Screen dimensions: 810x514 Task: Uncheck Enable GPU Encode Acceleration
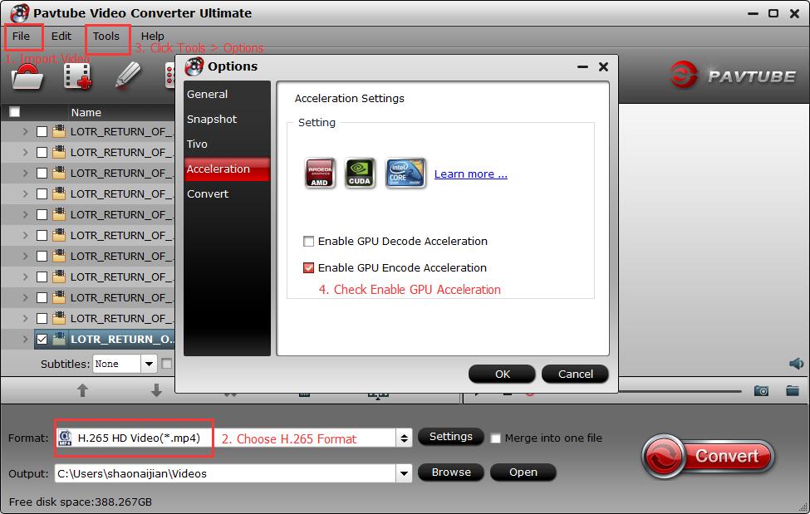pos(308,267)
